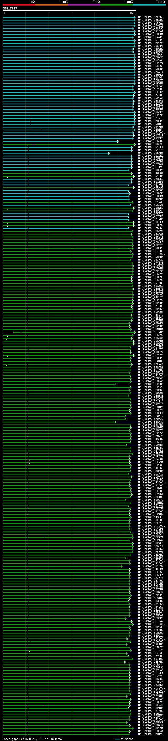
Task: Open hit UniRef100_Q6EJD0
Action: coord(151,20)
